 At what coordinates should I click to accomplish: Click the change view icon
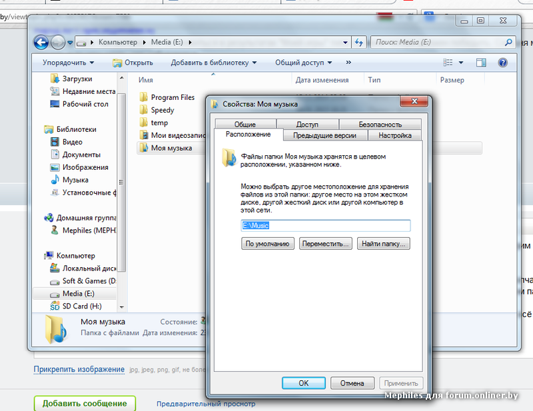[448, 63]
